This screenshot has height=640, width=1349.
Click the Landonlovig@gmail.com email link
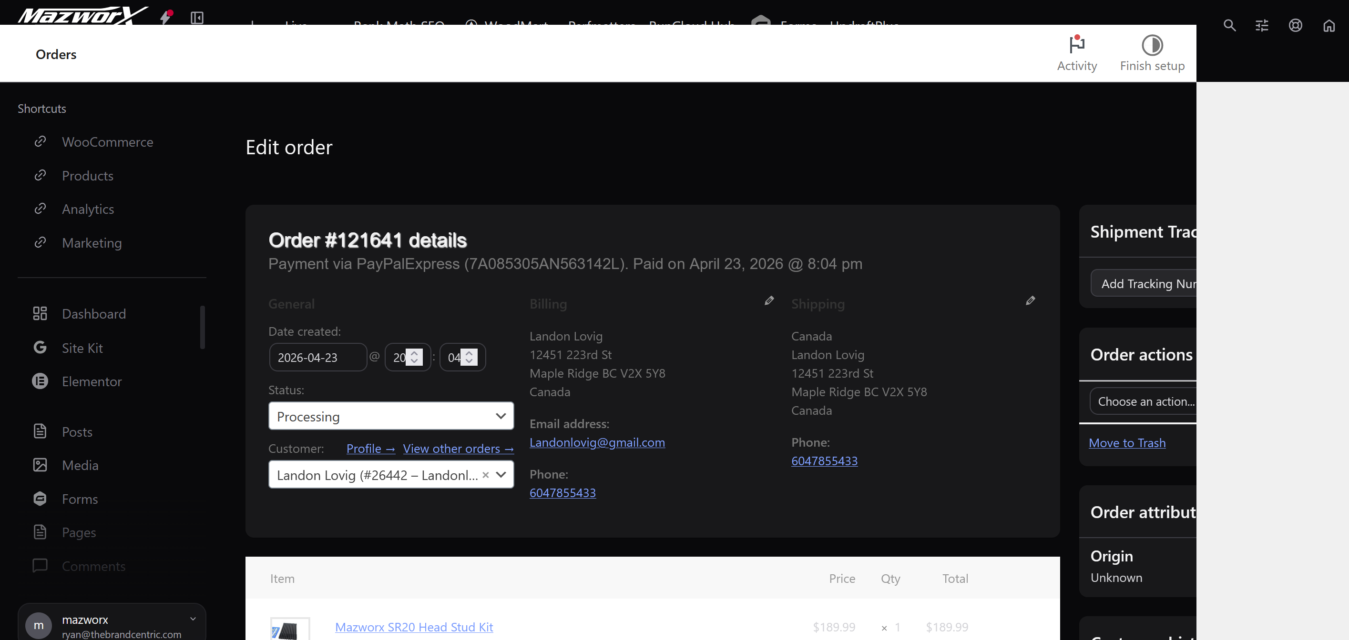coord(597,442)
